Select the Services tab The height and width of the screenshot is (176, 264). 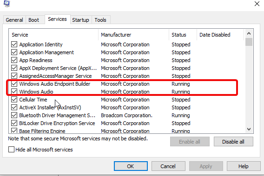pyautogui.click(x=58, y=19)
